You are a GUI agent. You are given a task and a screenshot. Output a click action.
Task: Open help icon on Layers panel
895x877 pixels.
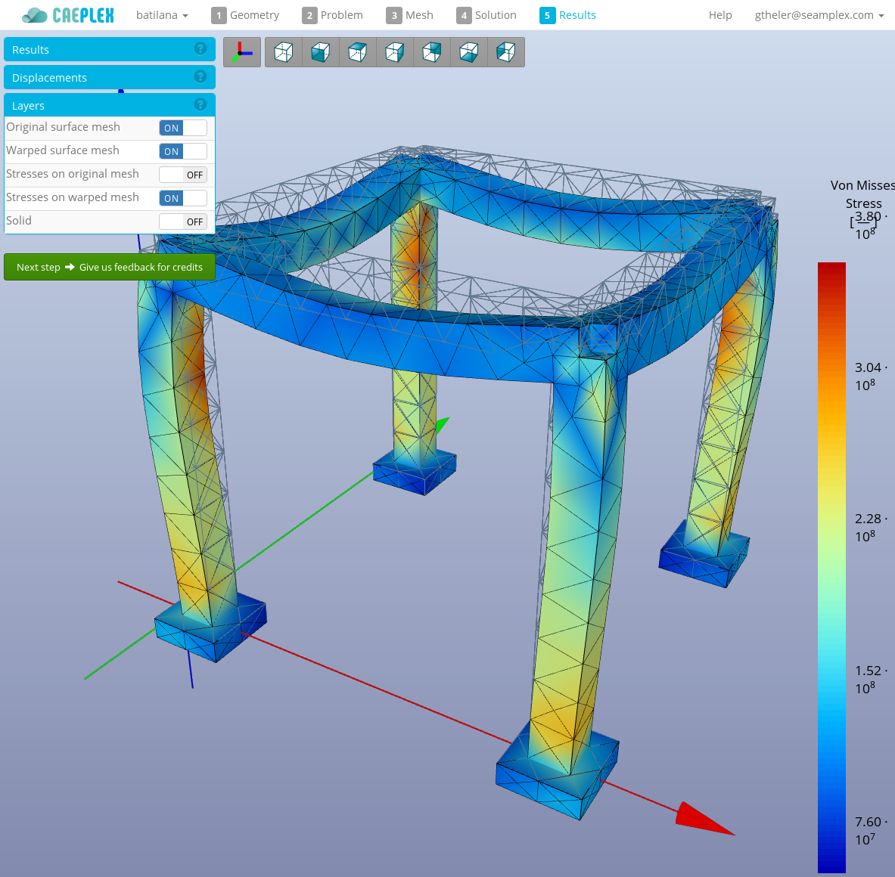pyautogui.click(x=200, y=105)
